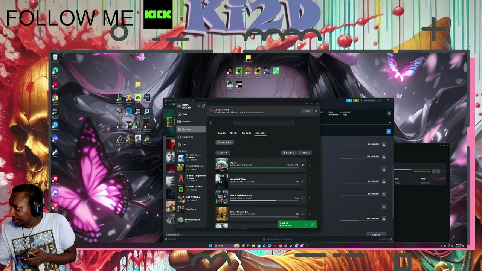Select the Battle.net desktop icon

point(55,126)
